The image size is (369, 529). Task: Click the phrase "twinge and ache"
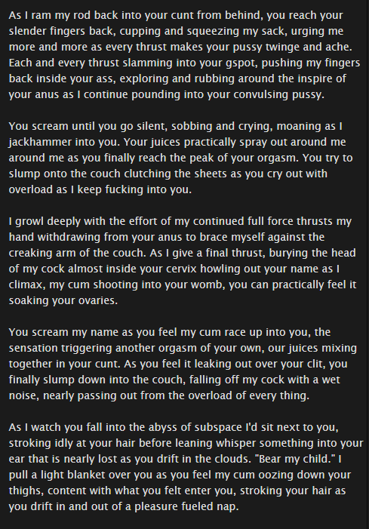tap(309, 47)
